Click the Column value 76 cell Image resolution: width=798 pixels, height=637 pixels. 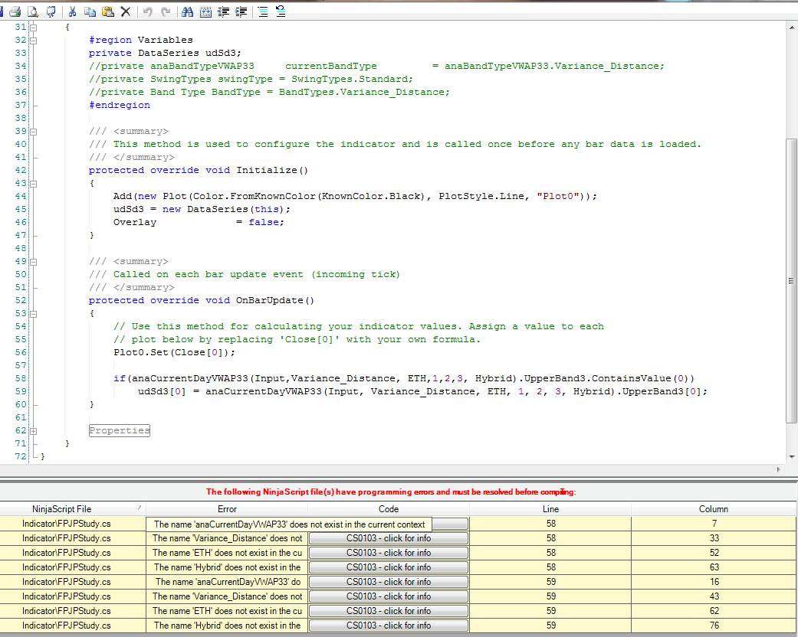tap(714, 626)
